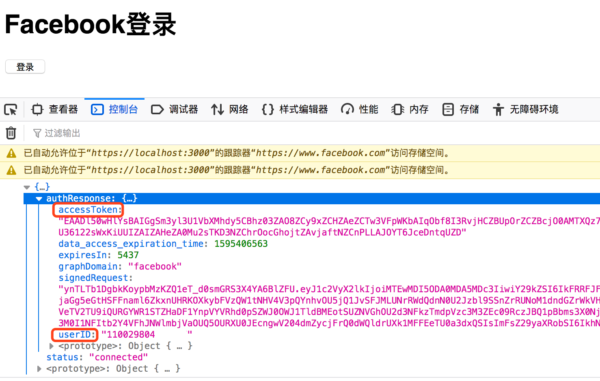
Task: Click the accessibility person icon
Action: [498, 109]
